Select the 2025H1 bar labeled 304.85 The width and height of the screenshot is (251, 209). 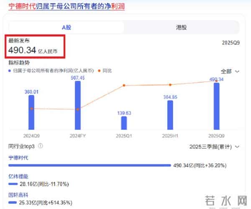tap(170, 115)
